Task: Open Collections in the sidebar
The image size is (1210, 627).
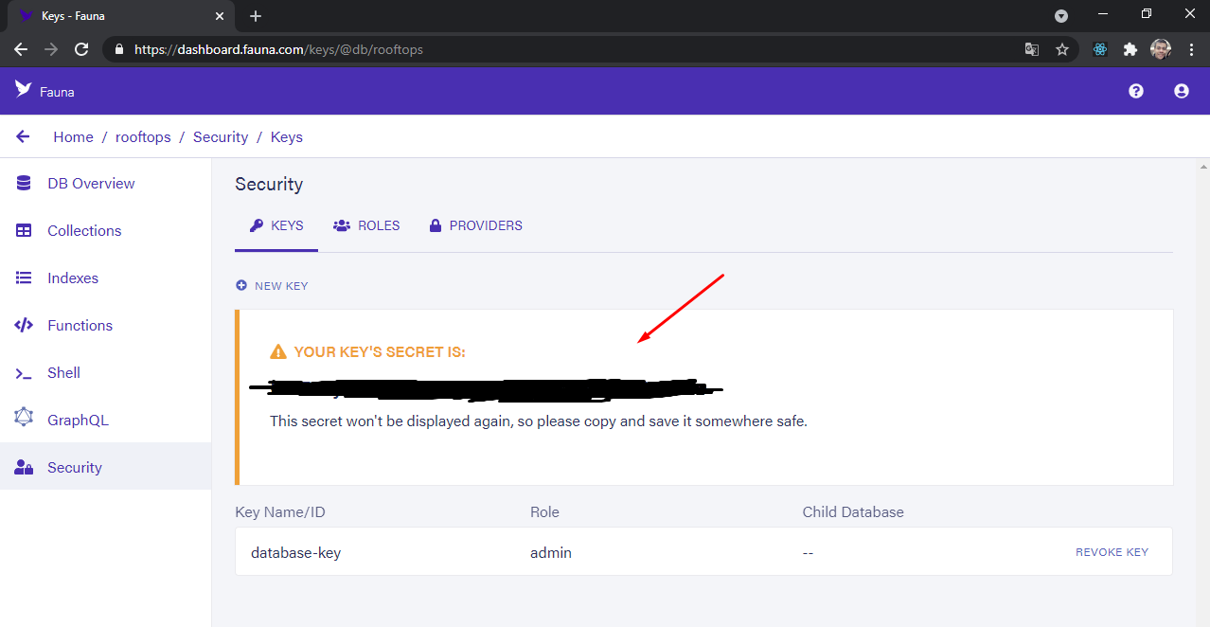Action: 105,230
